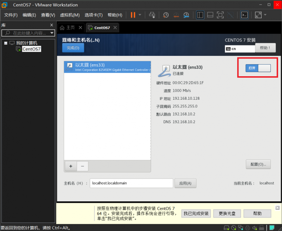The width and height of the screenshot is (282, 231).
Task: Click the pause virtual machine icon
Action: click(x=133, y=15)
